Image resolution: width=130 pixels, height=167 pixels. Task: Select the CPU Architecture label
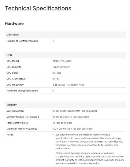[x=16, y=79]
